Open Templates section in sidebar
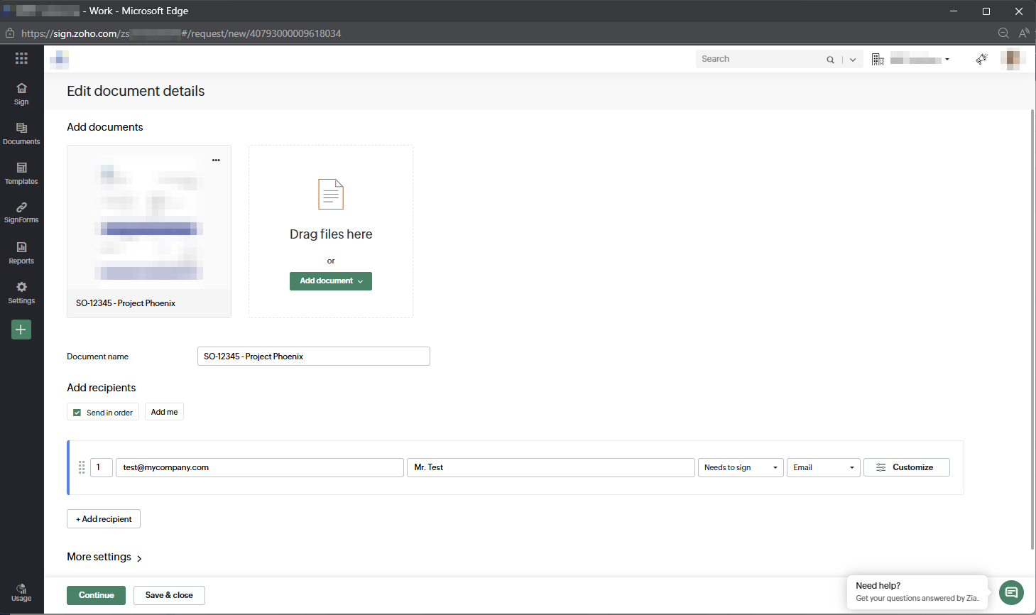This screenshot has width=1036, height=615. (x=21, y=173)
